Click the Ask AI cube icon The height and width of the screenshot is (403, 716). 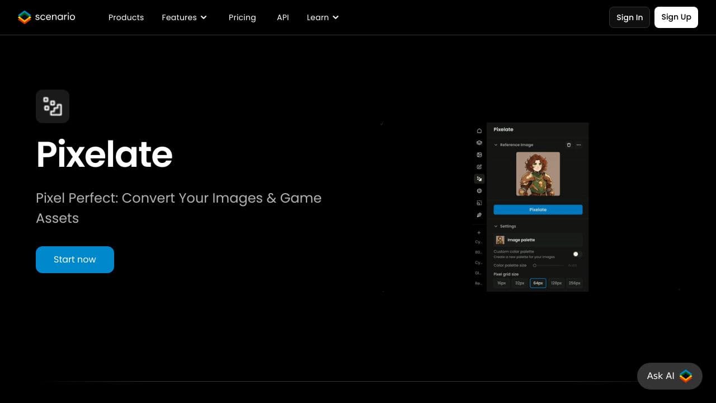[686, 376]
